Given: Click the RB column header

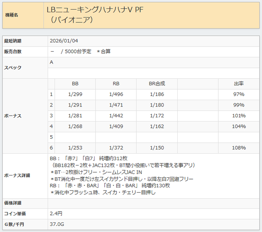Looking at the screenshot, I should (x=116, y=84).
